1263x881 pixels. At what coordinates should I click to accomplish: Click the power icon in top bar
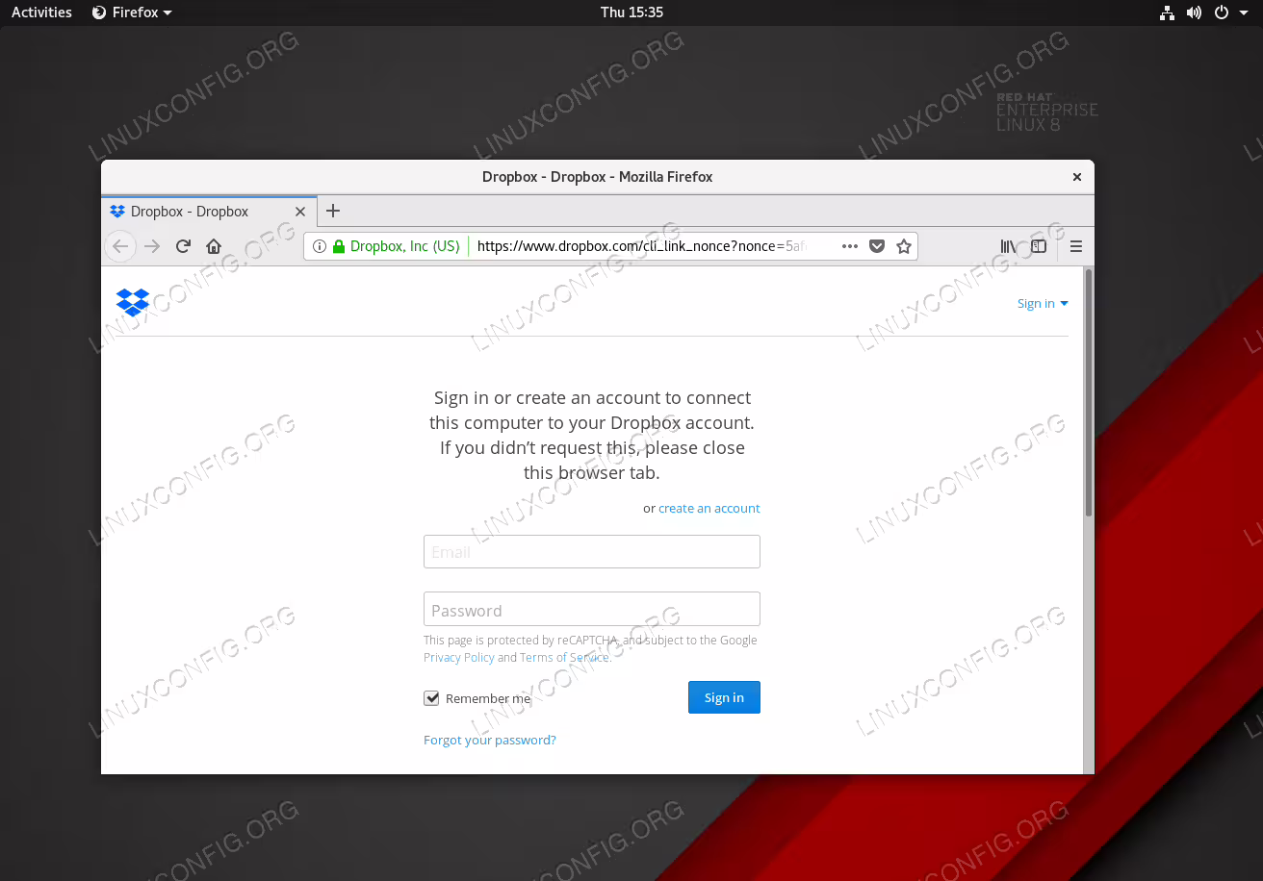pyautogui.click(x=1222, y=13)
